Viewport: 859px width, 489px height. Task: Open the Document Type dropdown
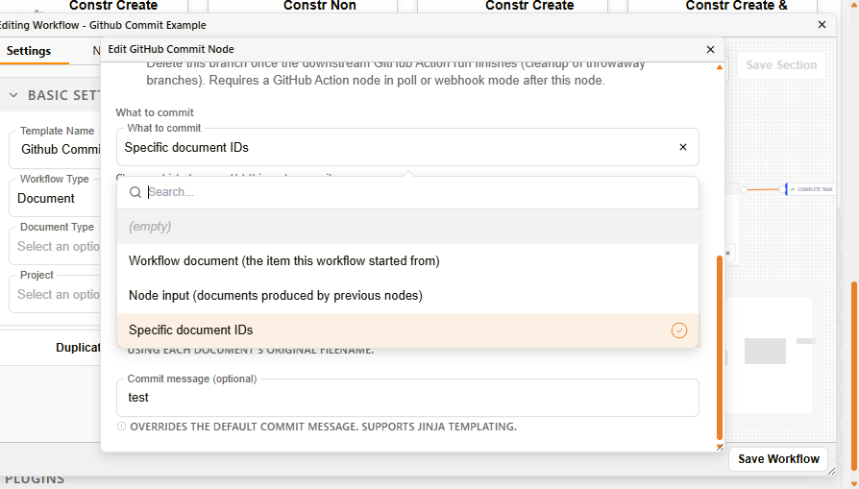55,246
